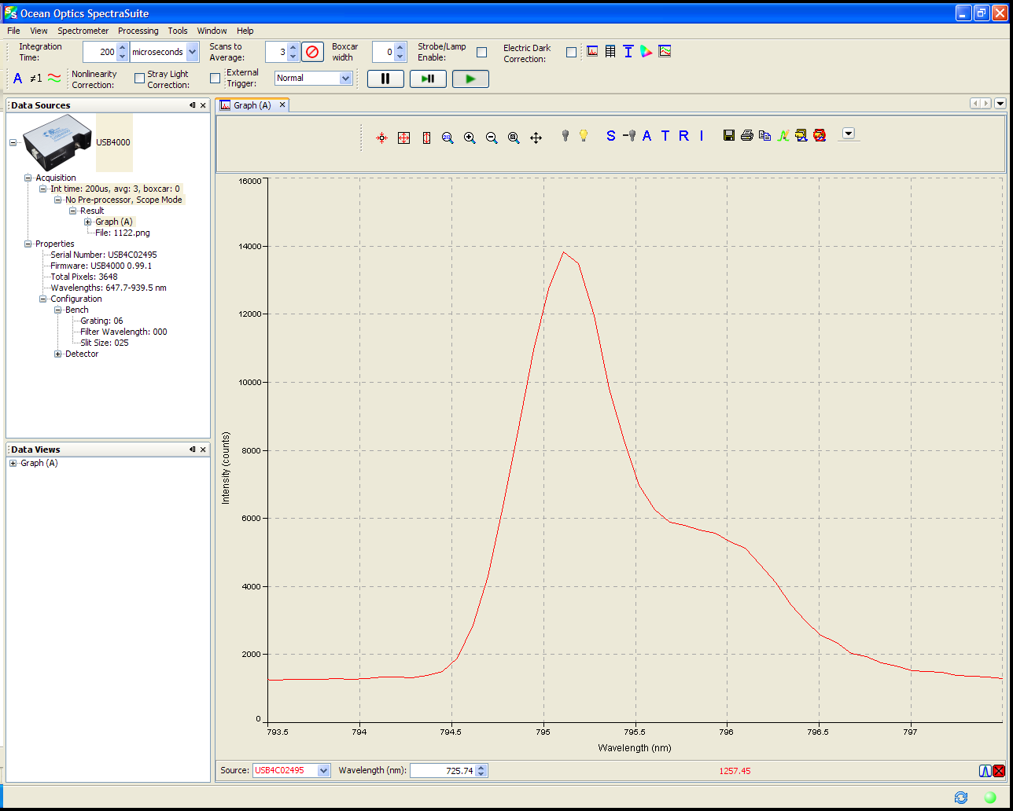Toggle the Stray Light Correction checkbox
The width and height of the screenshot is (1013, 811).
215,78
